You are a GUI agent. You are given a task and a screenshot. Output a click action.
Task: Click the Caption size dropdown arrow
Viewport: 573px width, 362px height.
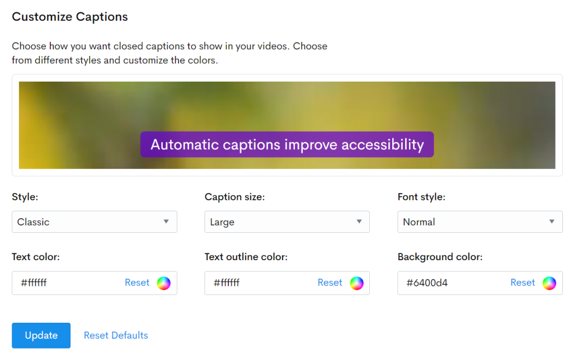click(359, 222)
